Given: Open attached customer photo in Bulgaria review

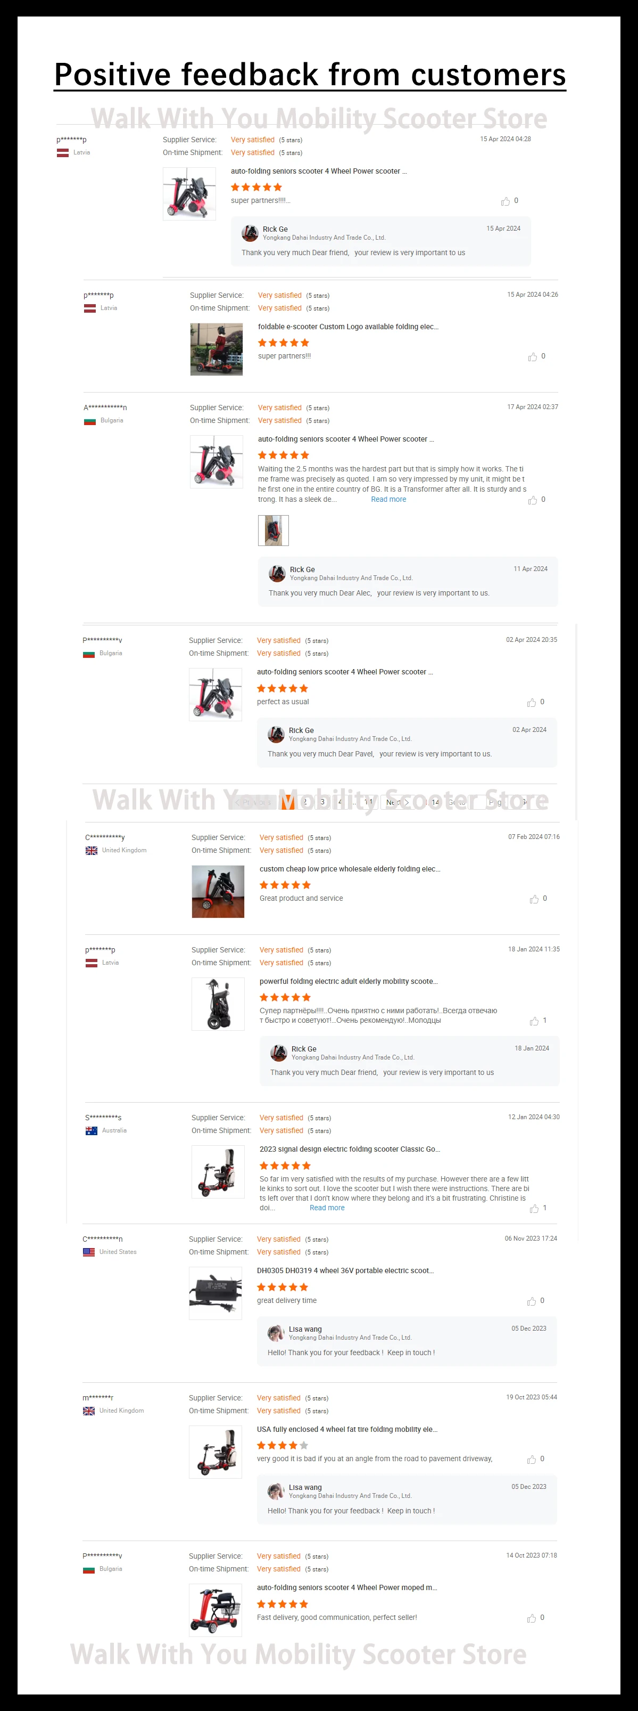Looking at the screenshot, I should coord(274,530).
